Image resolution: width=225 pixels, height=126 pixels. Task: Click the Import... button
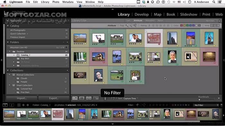pos(22,98)
